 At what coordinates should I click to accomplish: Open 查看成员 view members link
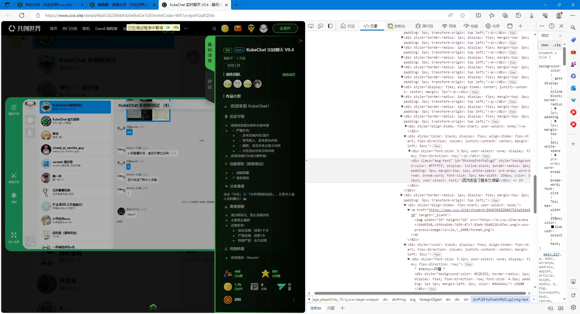tap(288, 75)
